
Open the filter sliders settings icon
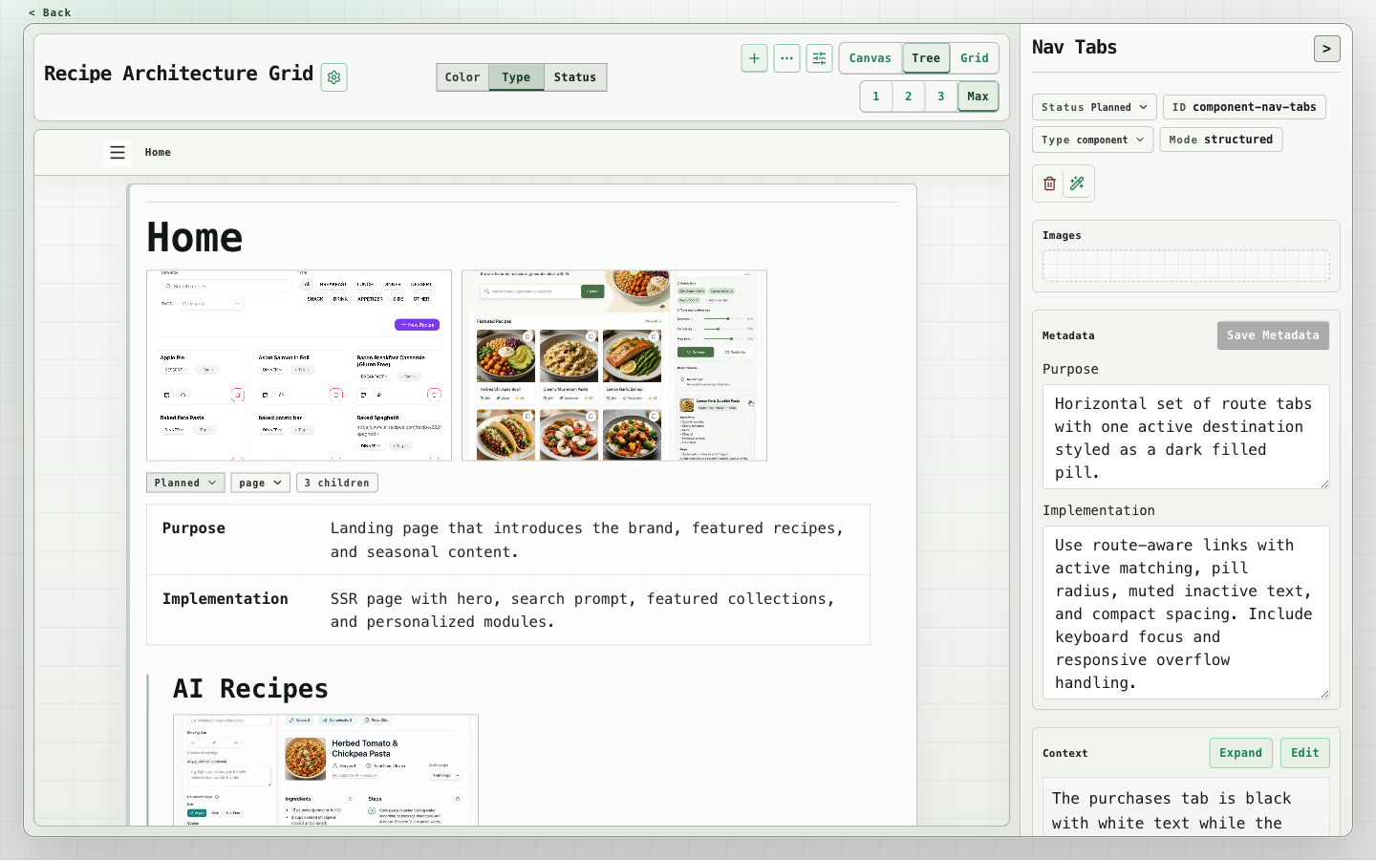point(819,58)
